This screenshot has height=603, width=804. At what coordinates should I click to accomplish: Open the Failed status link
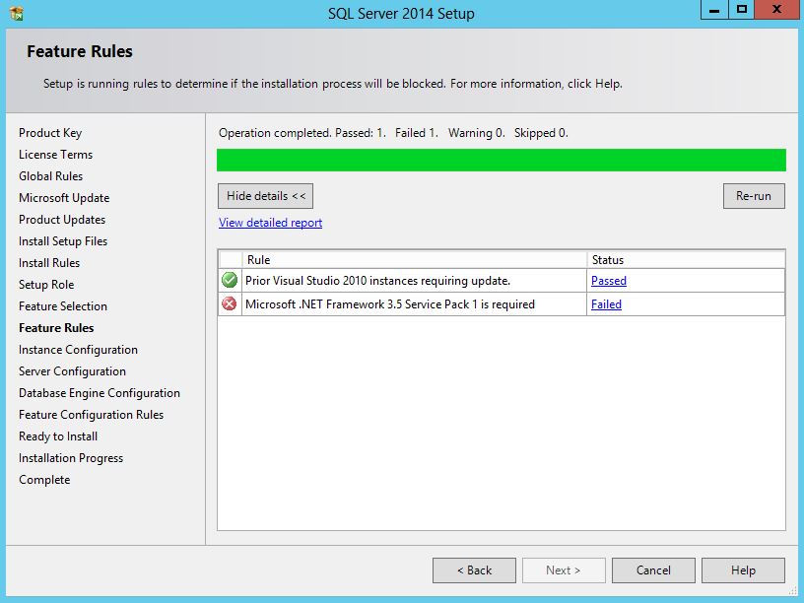click(606, 304)
